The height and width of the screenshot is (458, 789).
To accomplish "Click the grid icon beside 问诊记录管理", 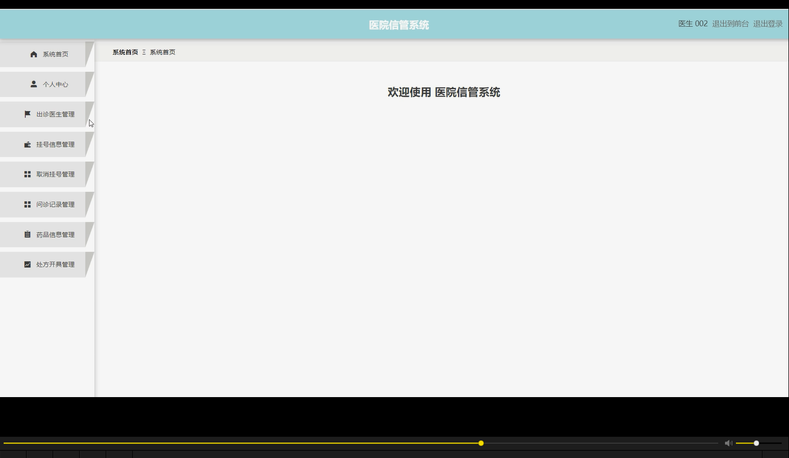I will [28, 205].
